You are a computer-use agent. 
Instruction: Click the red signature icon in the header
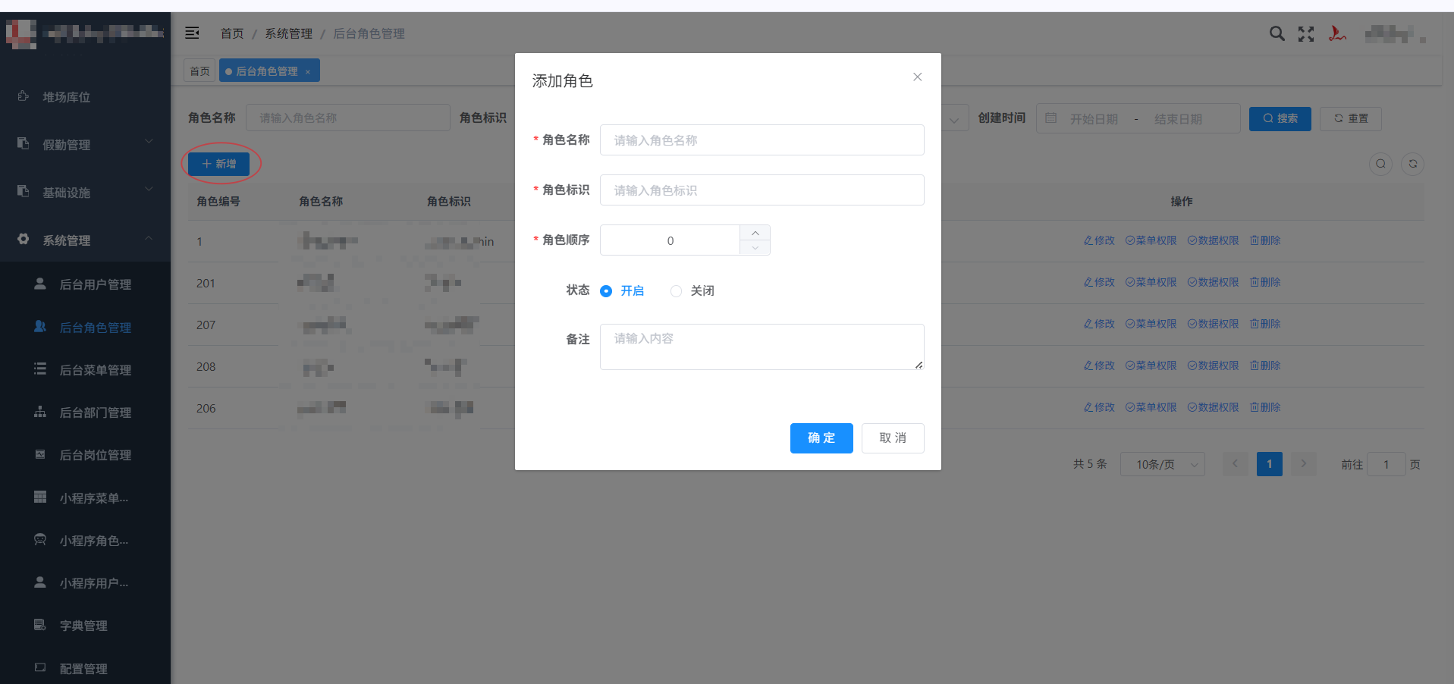[1337, 33]
